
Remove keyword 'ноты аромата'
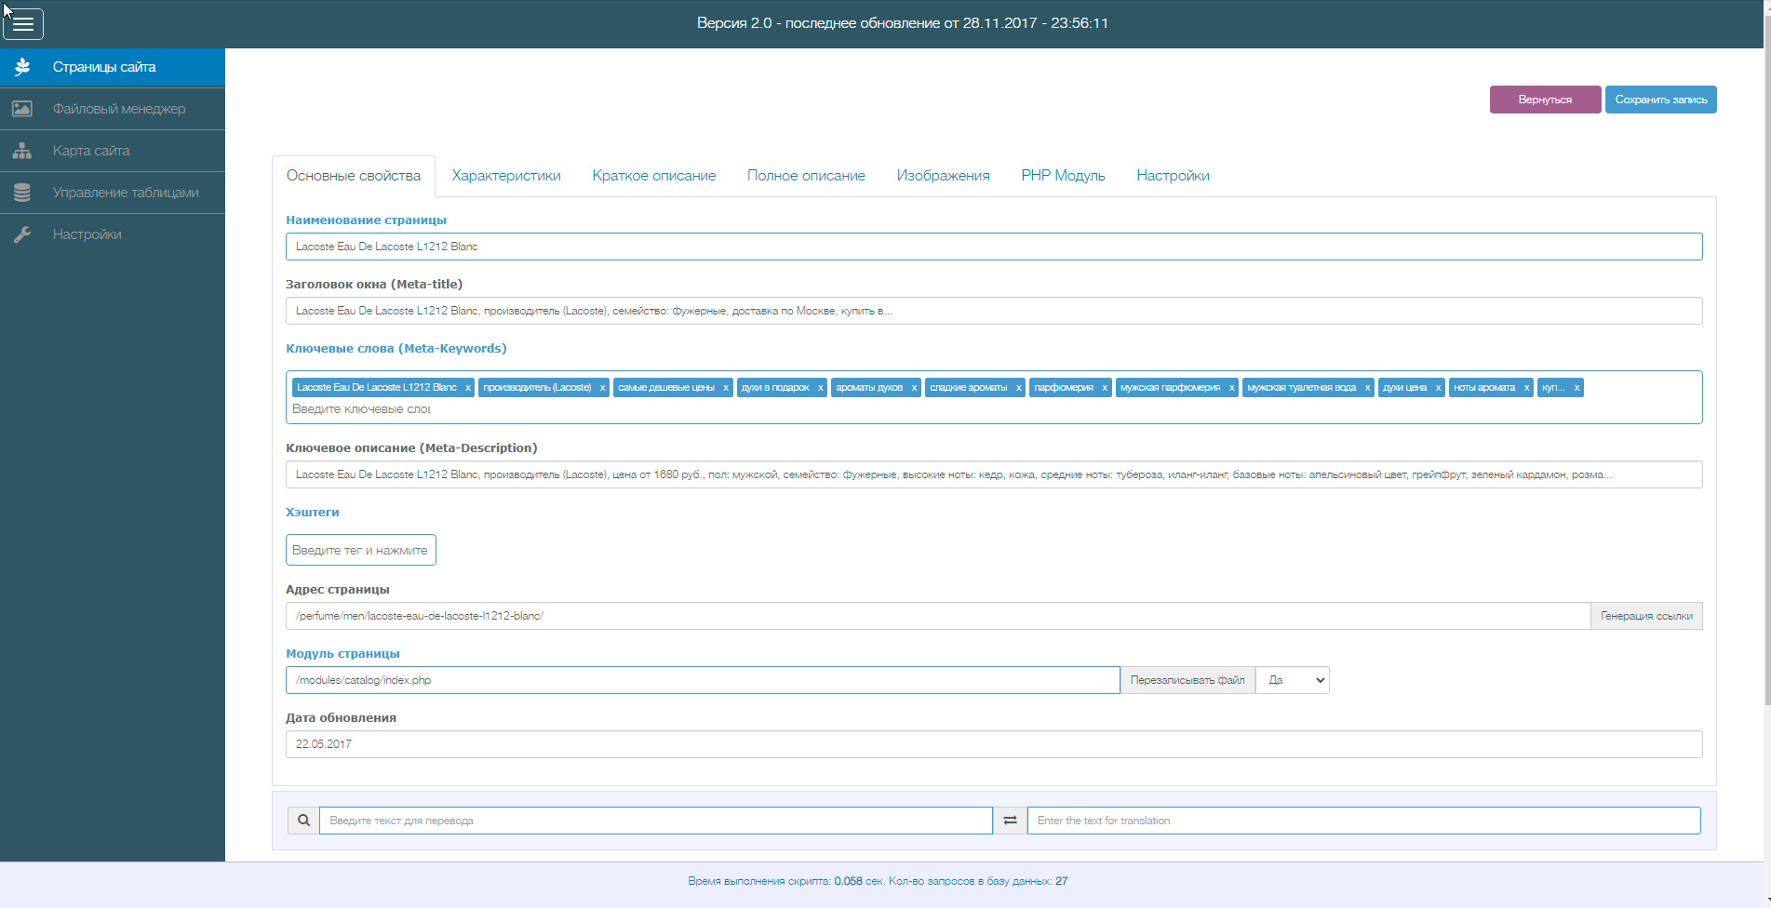tap(1526, 388)
